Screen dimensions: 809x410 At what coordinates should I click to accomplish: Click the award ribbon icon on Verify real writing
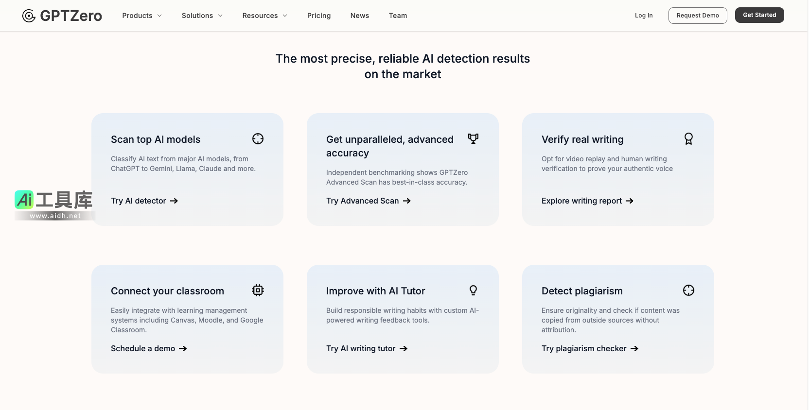[x=688, y=139]
